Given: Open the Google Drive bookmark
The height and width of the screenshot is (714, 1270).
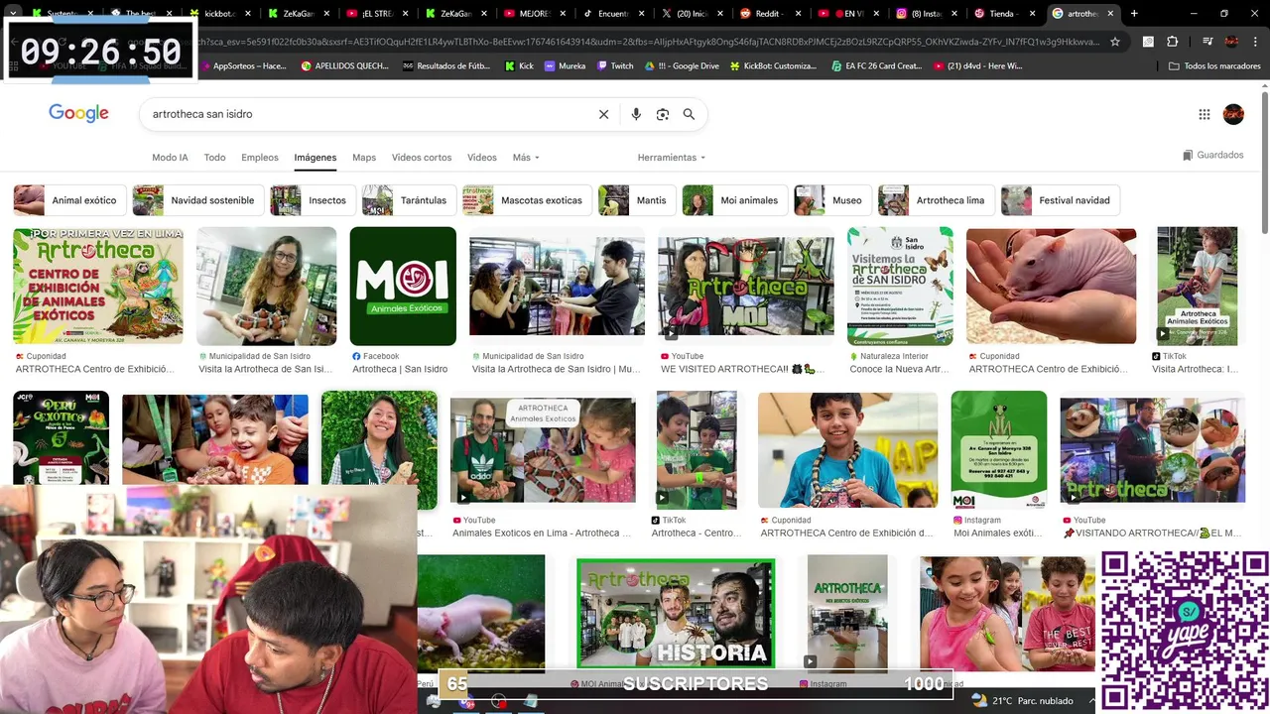Looking at the screenshot, I should tap(682, 65).
